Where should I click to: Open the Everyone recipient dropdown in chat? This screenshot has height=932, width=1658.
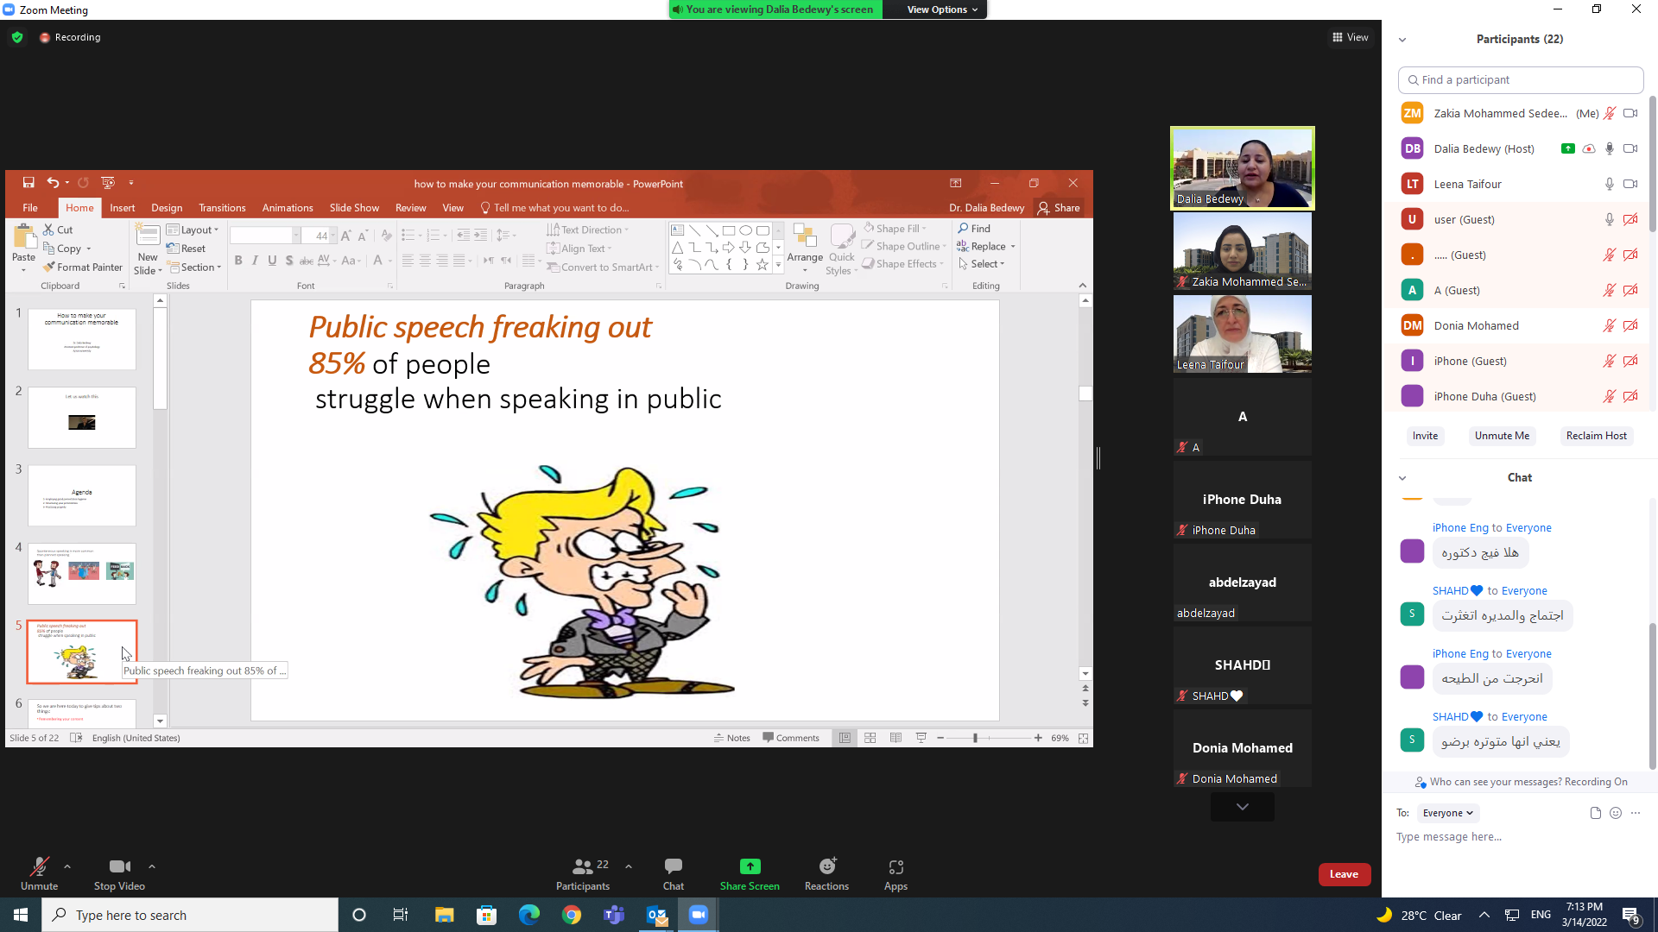[x=1447, y=813]
